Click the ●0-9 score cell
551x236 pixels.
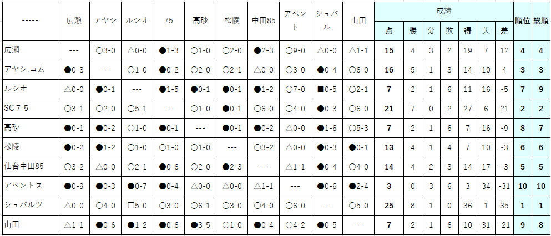tap(74, 186)
